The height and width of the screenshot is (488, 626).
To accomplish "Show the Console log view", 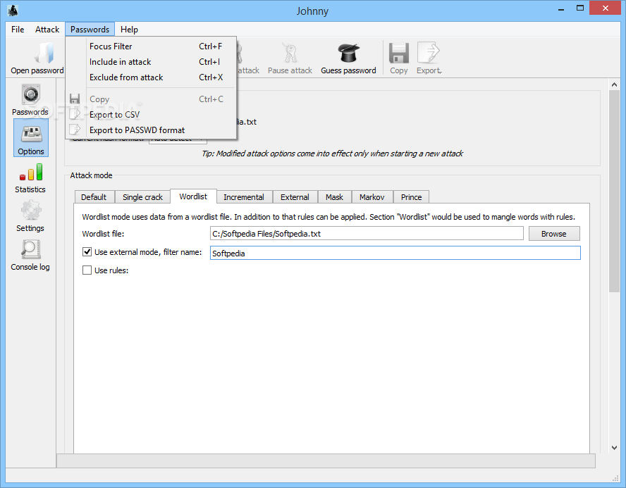I will (30, 256).
